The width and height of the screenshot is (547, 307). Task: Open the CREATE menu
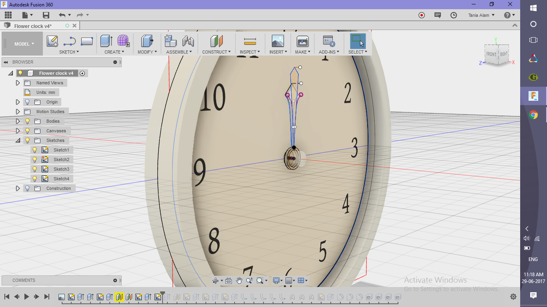coord(115,52)
